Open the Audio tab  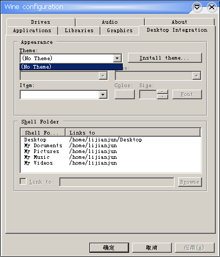pos(110,22)
